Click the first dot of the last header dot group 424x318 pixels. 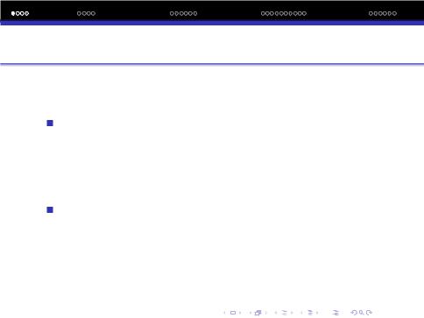371,13
